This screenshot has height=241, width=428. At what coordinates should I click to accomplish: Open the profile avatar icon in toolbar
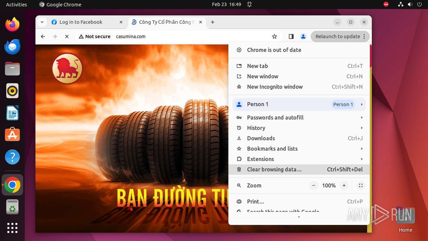pyautogui.click(x=303, y=36)
